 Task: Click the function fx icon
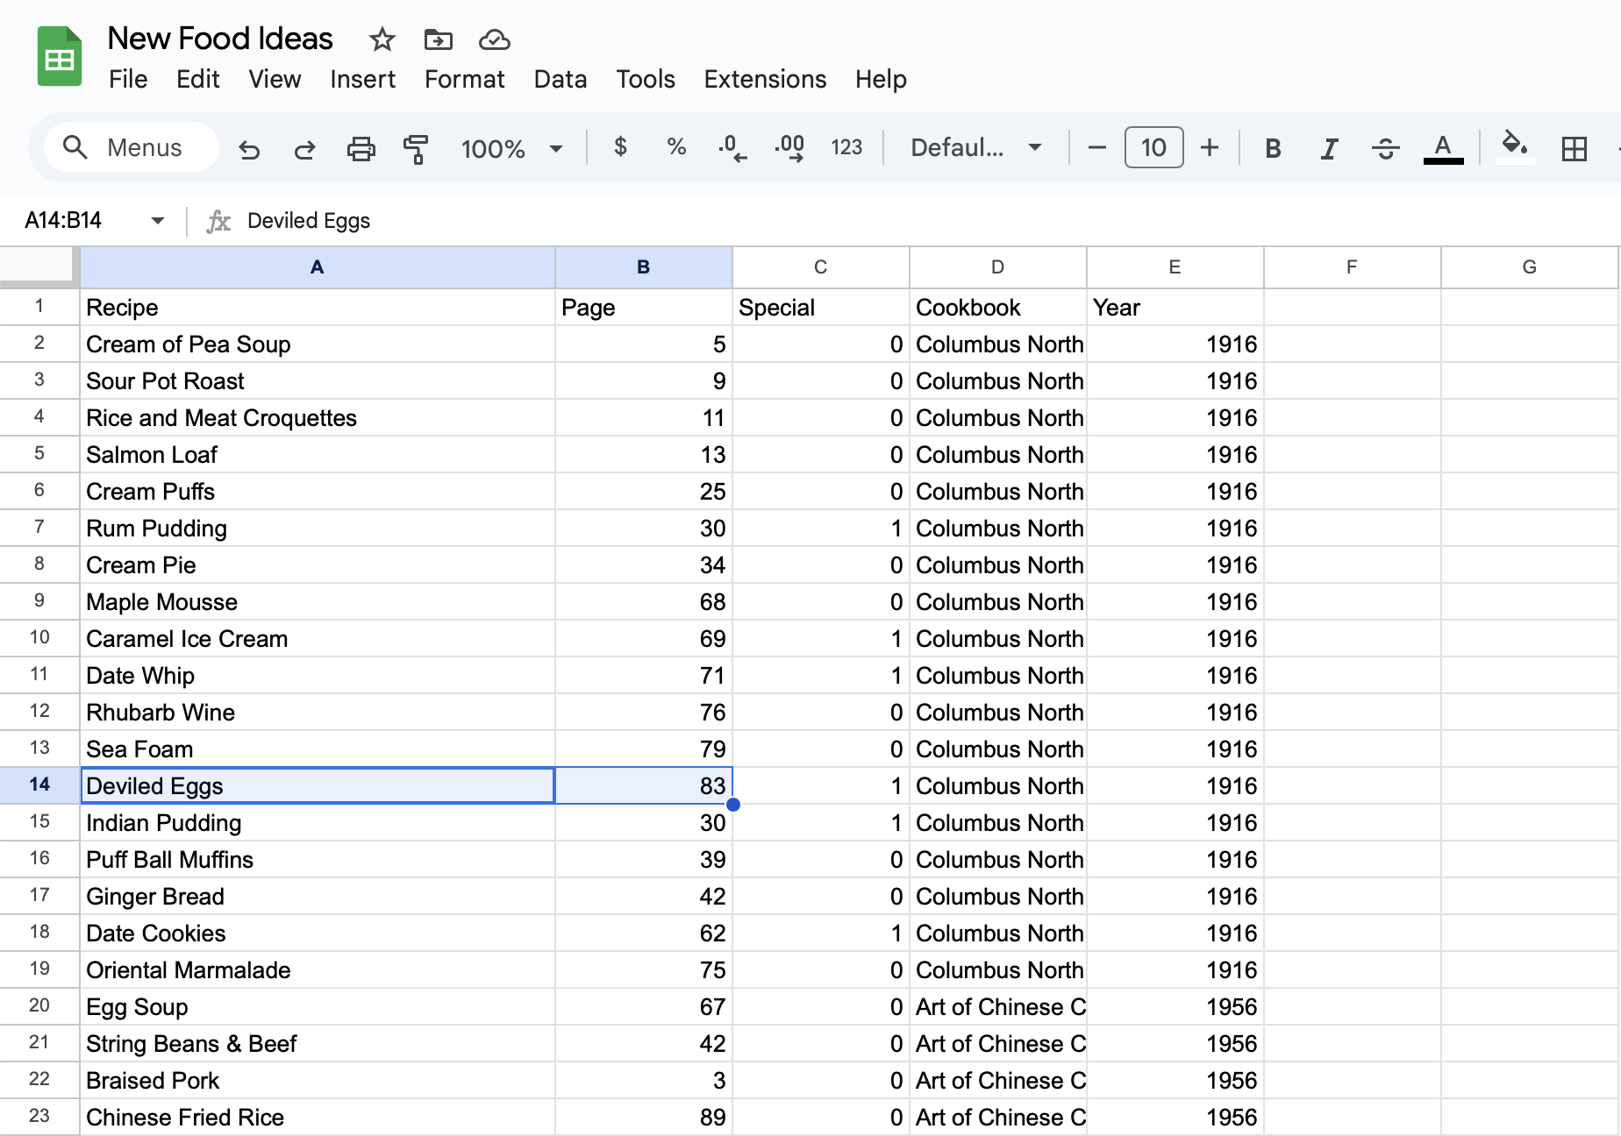click(x=218, y=221)
